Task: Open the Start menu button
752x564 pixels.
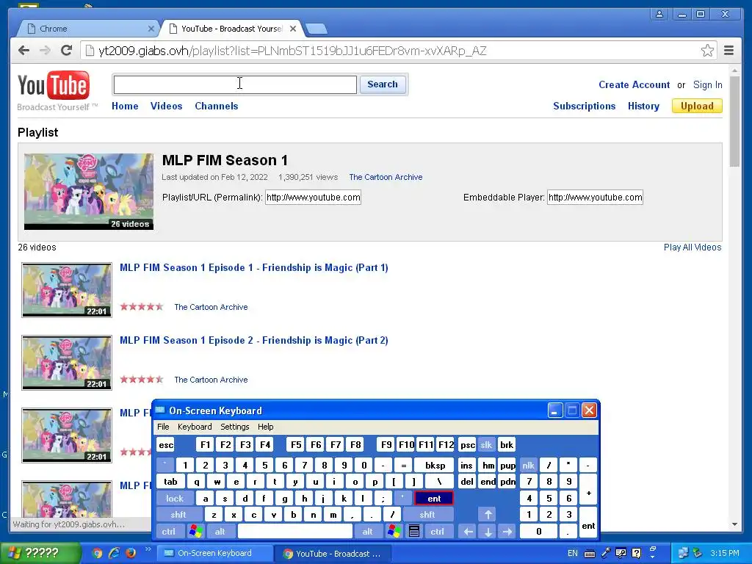Action: tap(40, 553)
